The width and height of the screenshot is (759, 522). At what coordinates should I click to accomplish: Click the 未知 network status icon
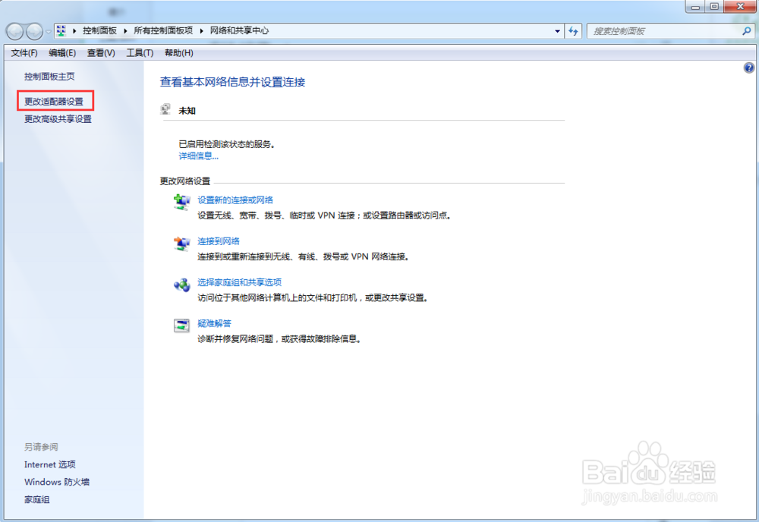pyautogui.click(x=165, y=108)
